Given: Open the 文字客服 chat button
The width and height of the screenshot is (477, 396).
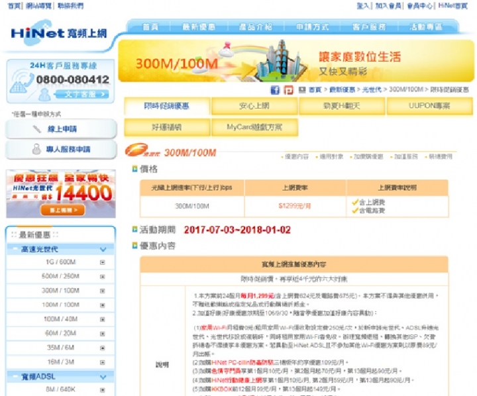Looking at the screenshot, I should pos(81,94).
